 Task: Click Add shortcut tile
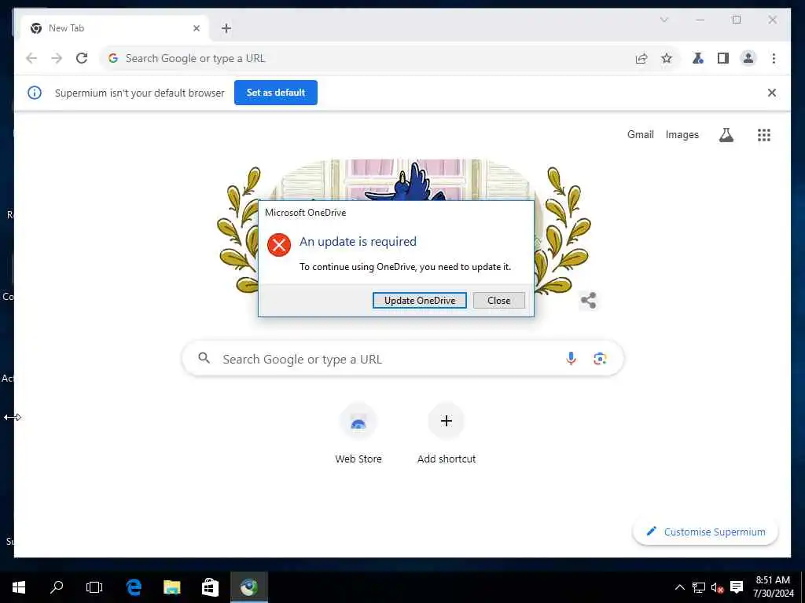coord(447,433)
